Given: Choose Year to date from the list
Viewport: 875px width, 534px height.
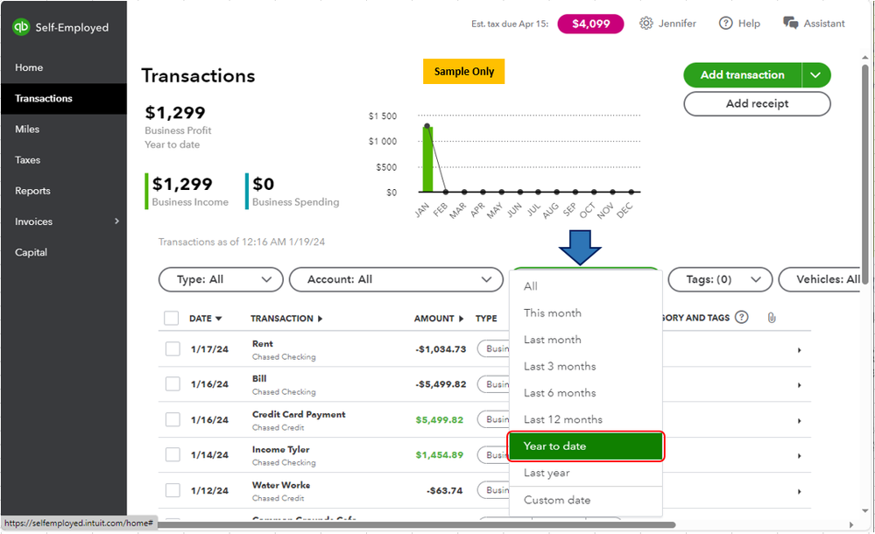Looking at the screenshot, I should pyautogui.click(x=585, y=446).
